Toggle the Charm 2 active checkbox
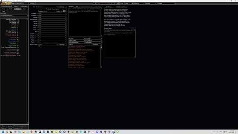Viewport: 238px width, 134px height. point(36,36)
